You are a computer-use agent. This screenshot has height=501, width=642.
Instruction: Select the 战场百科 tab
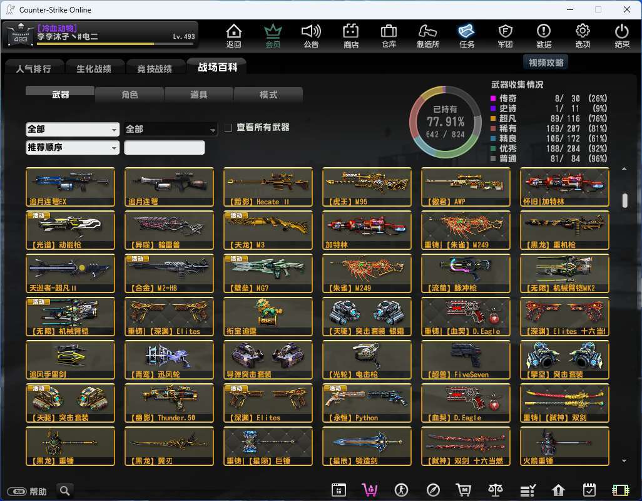pyautogui.click(x=217, y=67)
